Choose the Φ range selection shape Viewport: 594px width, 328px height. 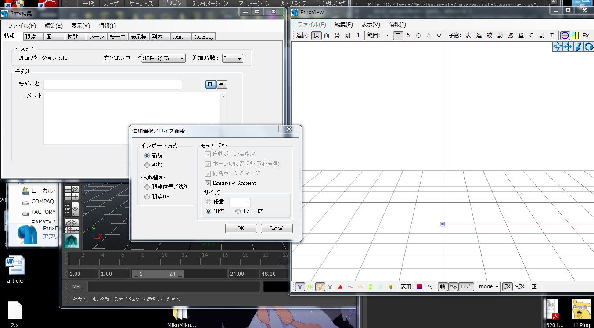click(439, 36)
